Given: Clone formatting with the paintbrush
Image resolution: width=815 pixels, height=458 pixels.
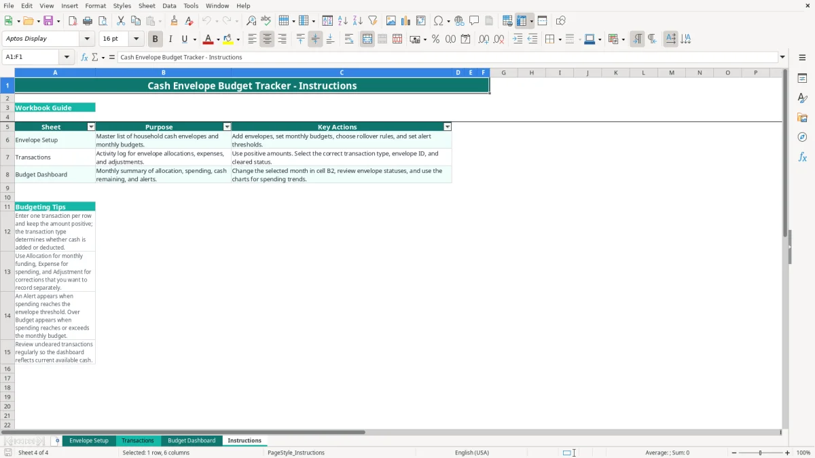Looking at the screenshot, I should (x=175, y=21).
